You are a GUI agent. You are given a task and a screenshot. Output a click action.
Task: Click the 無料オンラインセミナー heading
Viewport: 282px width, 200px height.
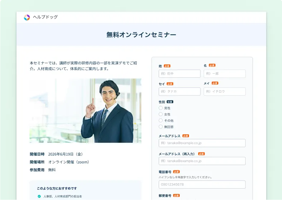click(141, 35)
